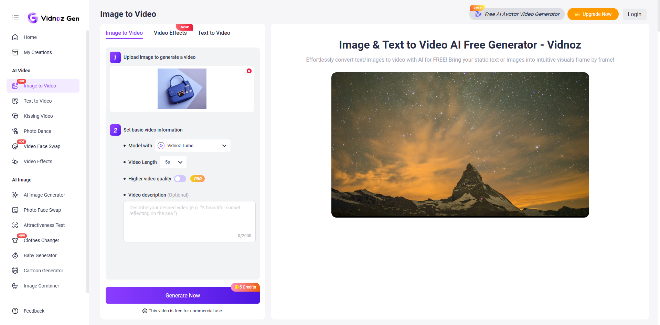Switch to the Video Effects tab

170,33
